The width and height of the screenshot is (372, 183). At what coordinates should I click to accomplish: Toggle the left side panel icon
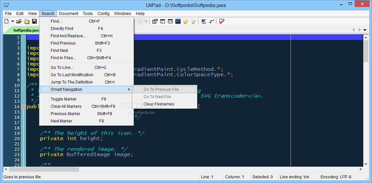click(163, 22)
